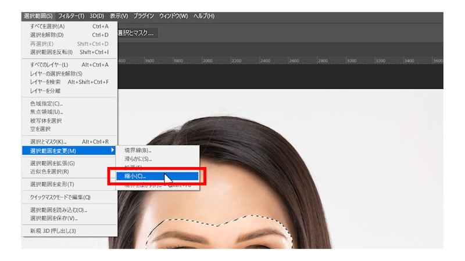Choose レイヤーの選択を解除(S) entry
The image size is (465, 261).
coord(69,74)
